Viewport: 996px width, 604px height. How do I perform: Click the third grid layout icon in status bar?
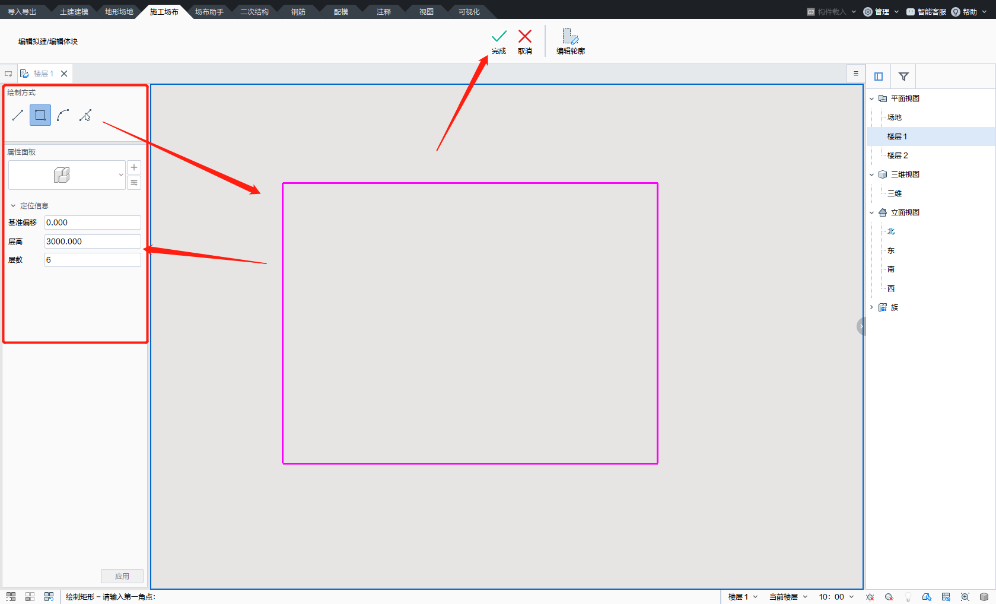49,596
